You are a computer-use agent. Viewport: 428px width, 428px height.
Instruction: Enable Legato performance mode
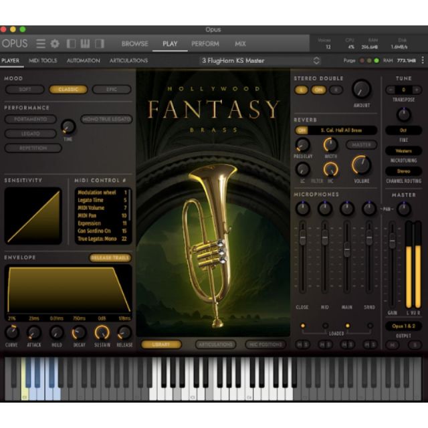click(31, 134)
